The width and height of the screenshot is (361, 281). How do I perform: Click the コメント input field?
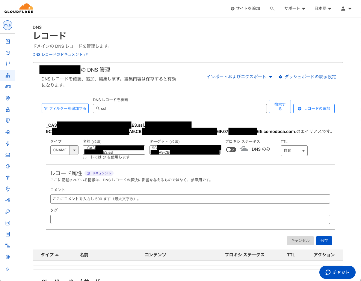pos(190,199)
